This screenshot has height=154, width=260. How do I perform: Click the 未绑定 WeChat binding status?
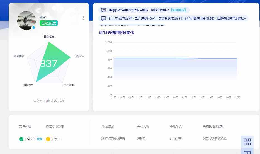(56, 139)
